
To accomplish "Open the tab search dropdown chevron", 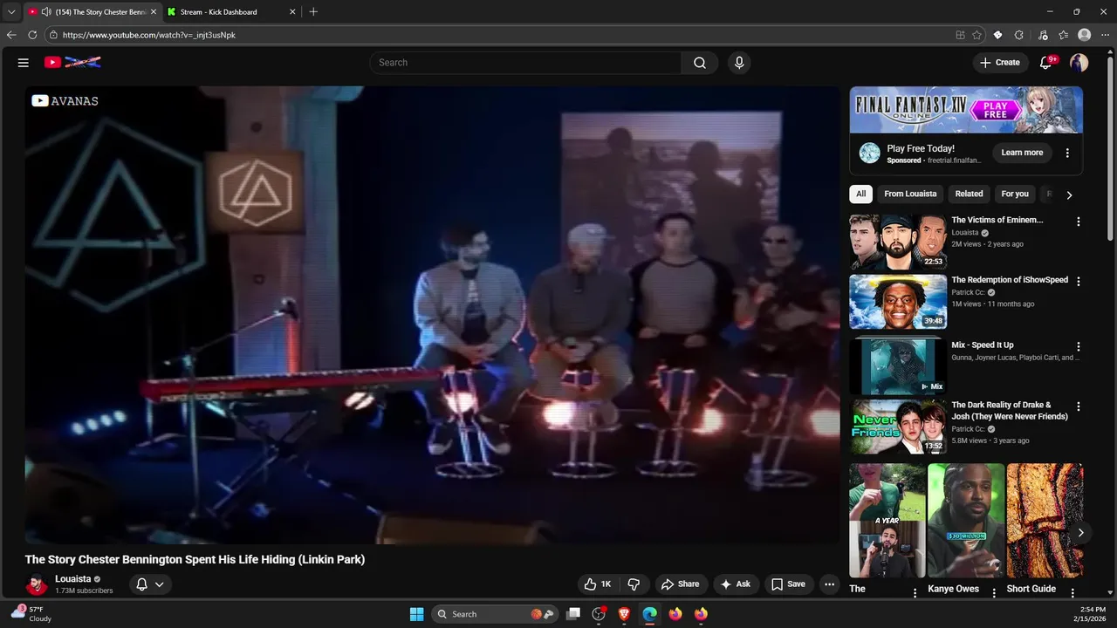I will [x=11, y=12].
